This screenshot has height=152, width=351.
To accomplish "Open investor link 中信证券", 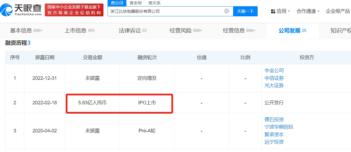I will point(274,78).
